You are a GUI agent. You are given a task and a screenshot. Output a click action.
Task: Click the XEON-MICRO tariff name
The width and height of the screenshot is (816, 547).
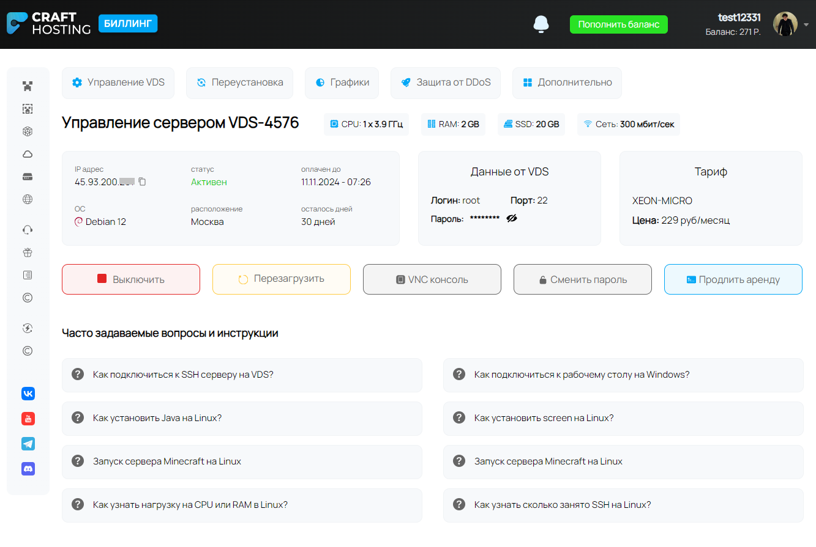[x=662, y=200]
